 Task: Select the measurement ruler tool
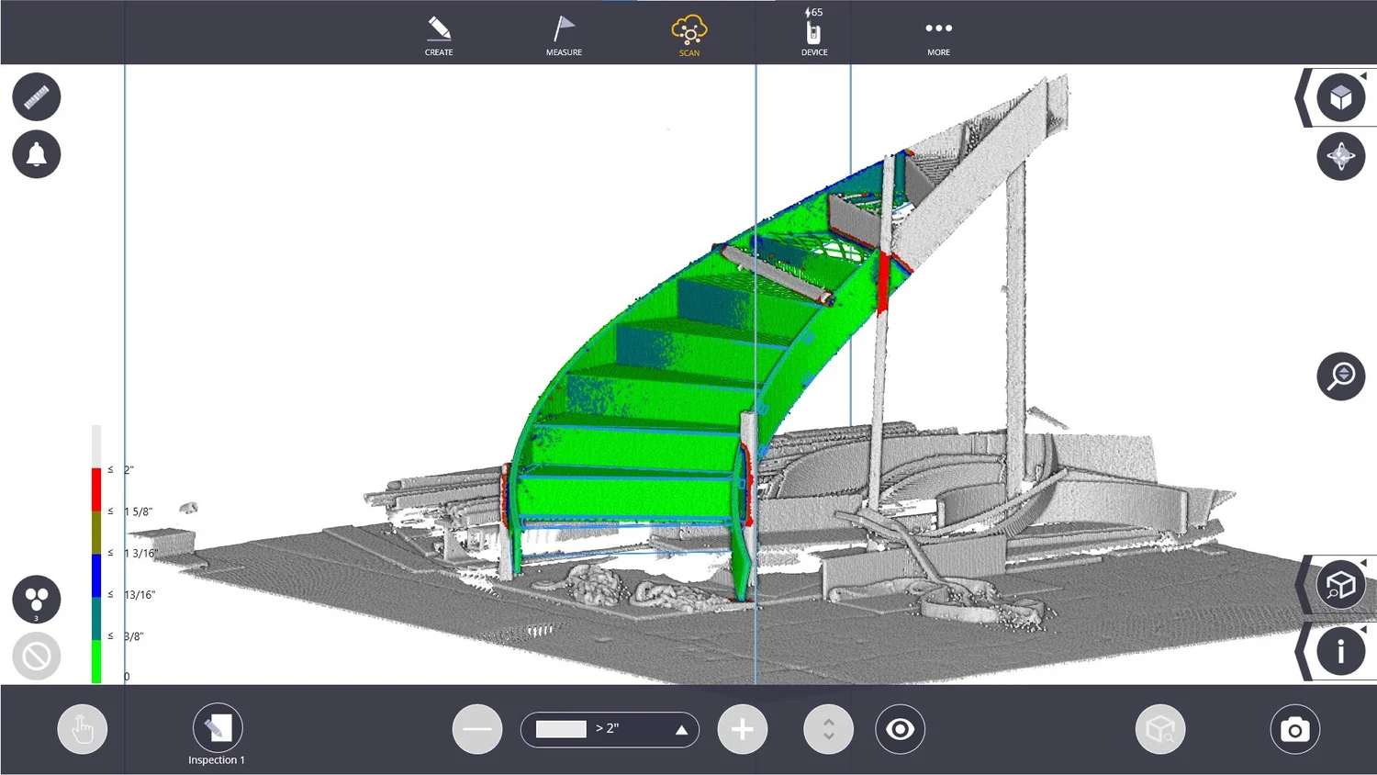pos(36,96)
